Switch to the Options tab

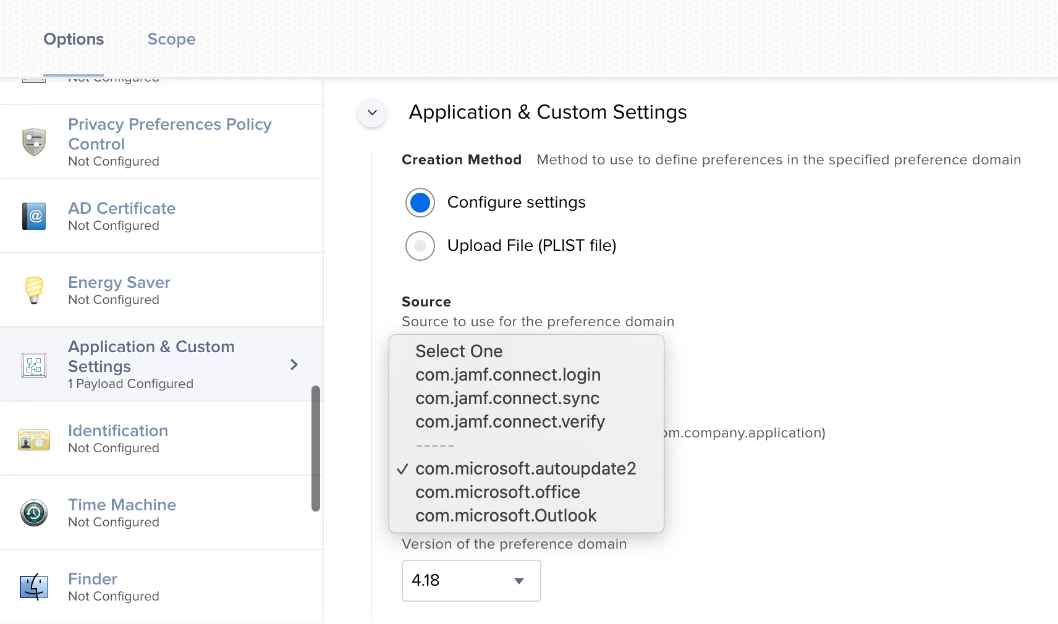(74, 39)
